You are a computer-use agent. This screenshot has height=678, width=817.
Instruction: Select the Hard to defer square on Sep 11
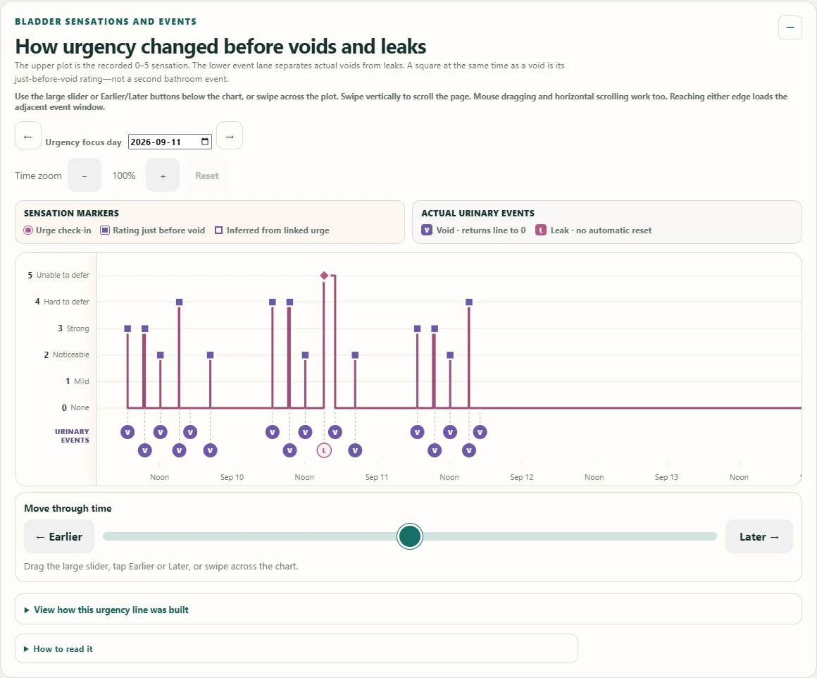[x=469, y=302]
